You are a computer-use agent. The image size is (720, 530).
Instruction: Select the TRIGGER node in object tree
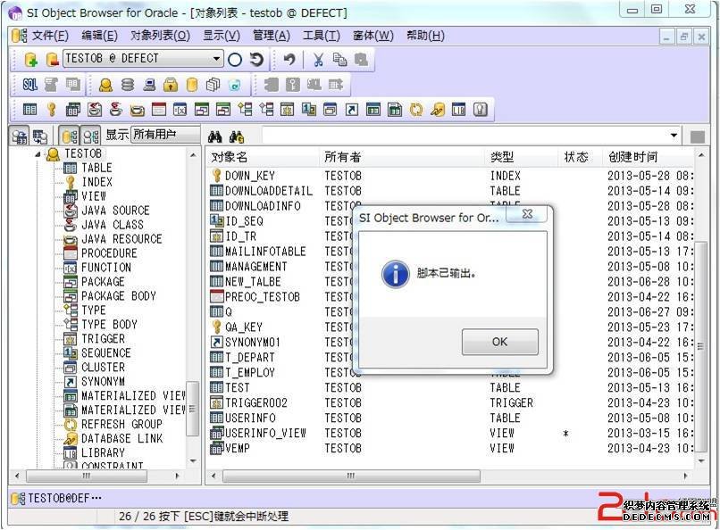click(103, 339)
